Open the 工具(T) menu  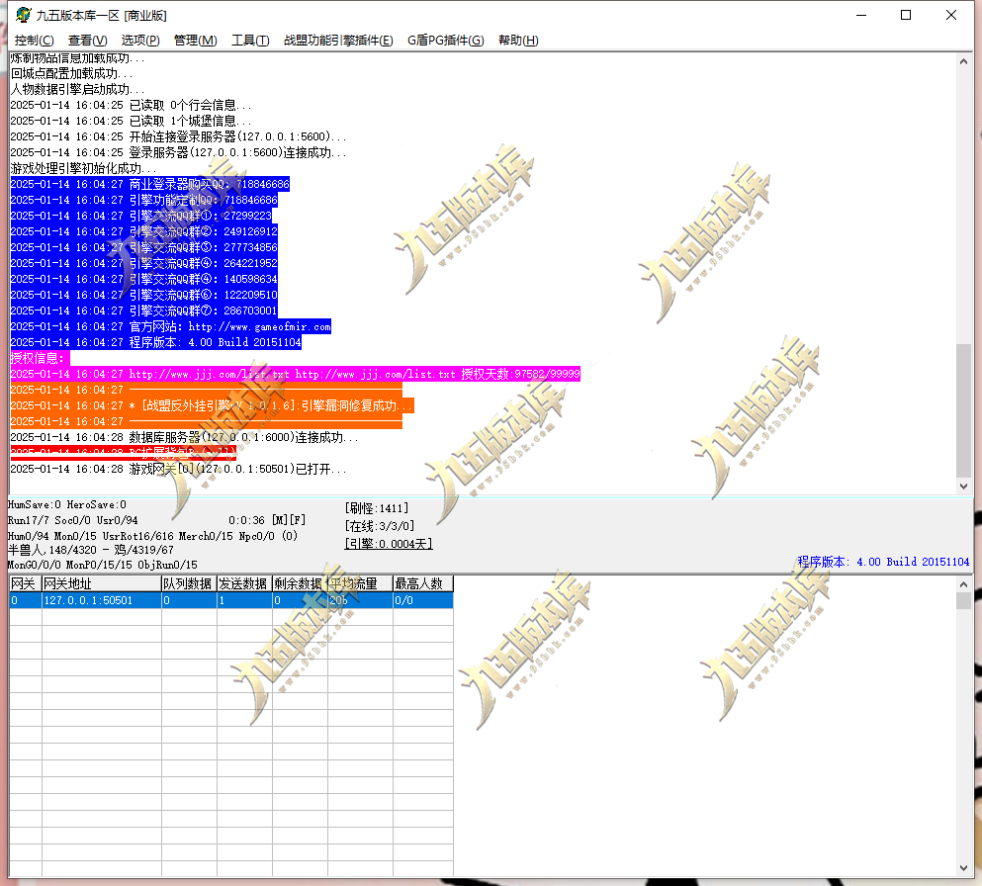coord(250,41)
